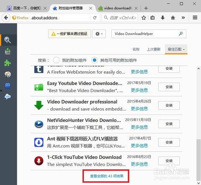Sort results by 名称

point(136,49)
